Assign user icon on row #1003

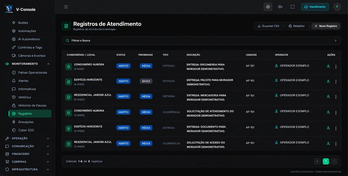(x=328, y=97)
